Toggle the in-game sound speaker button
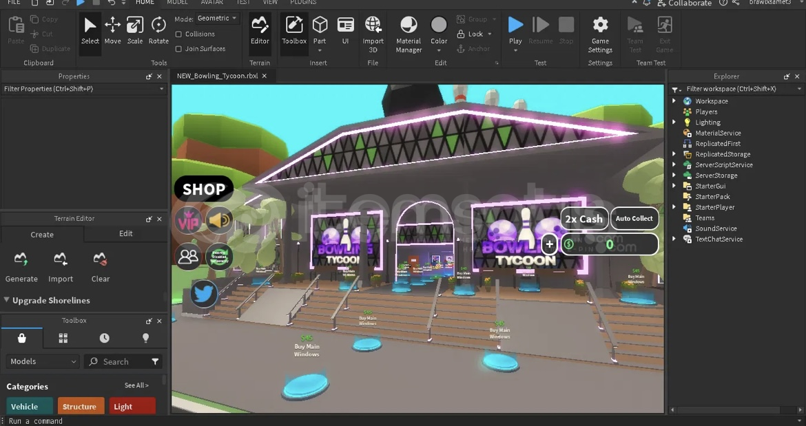Viewport: 806px width, 426px height. [x=220, y=220]
